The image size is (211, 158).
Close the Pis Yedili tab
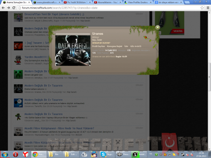[x=90, y=2]
